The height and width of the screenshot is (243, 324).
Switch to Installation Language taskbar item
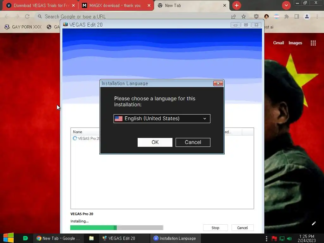(x=175, y=239)
